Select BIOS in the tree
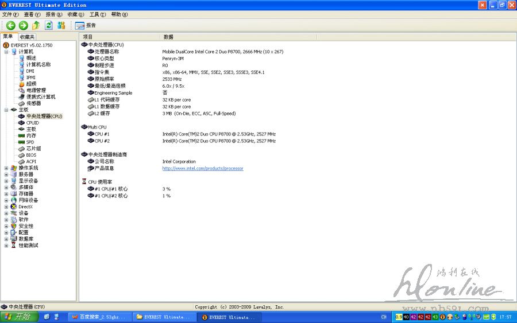This screenshot has width=517, height=323. click(x=31, y=155)
